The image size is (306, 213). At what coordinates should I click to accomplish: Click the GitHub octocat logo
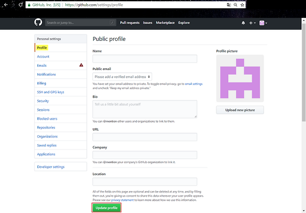pos(38,22)
